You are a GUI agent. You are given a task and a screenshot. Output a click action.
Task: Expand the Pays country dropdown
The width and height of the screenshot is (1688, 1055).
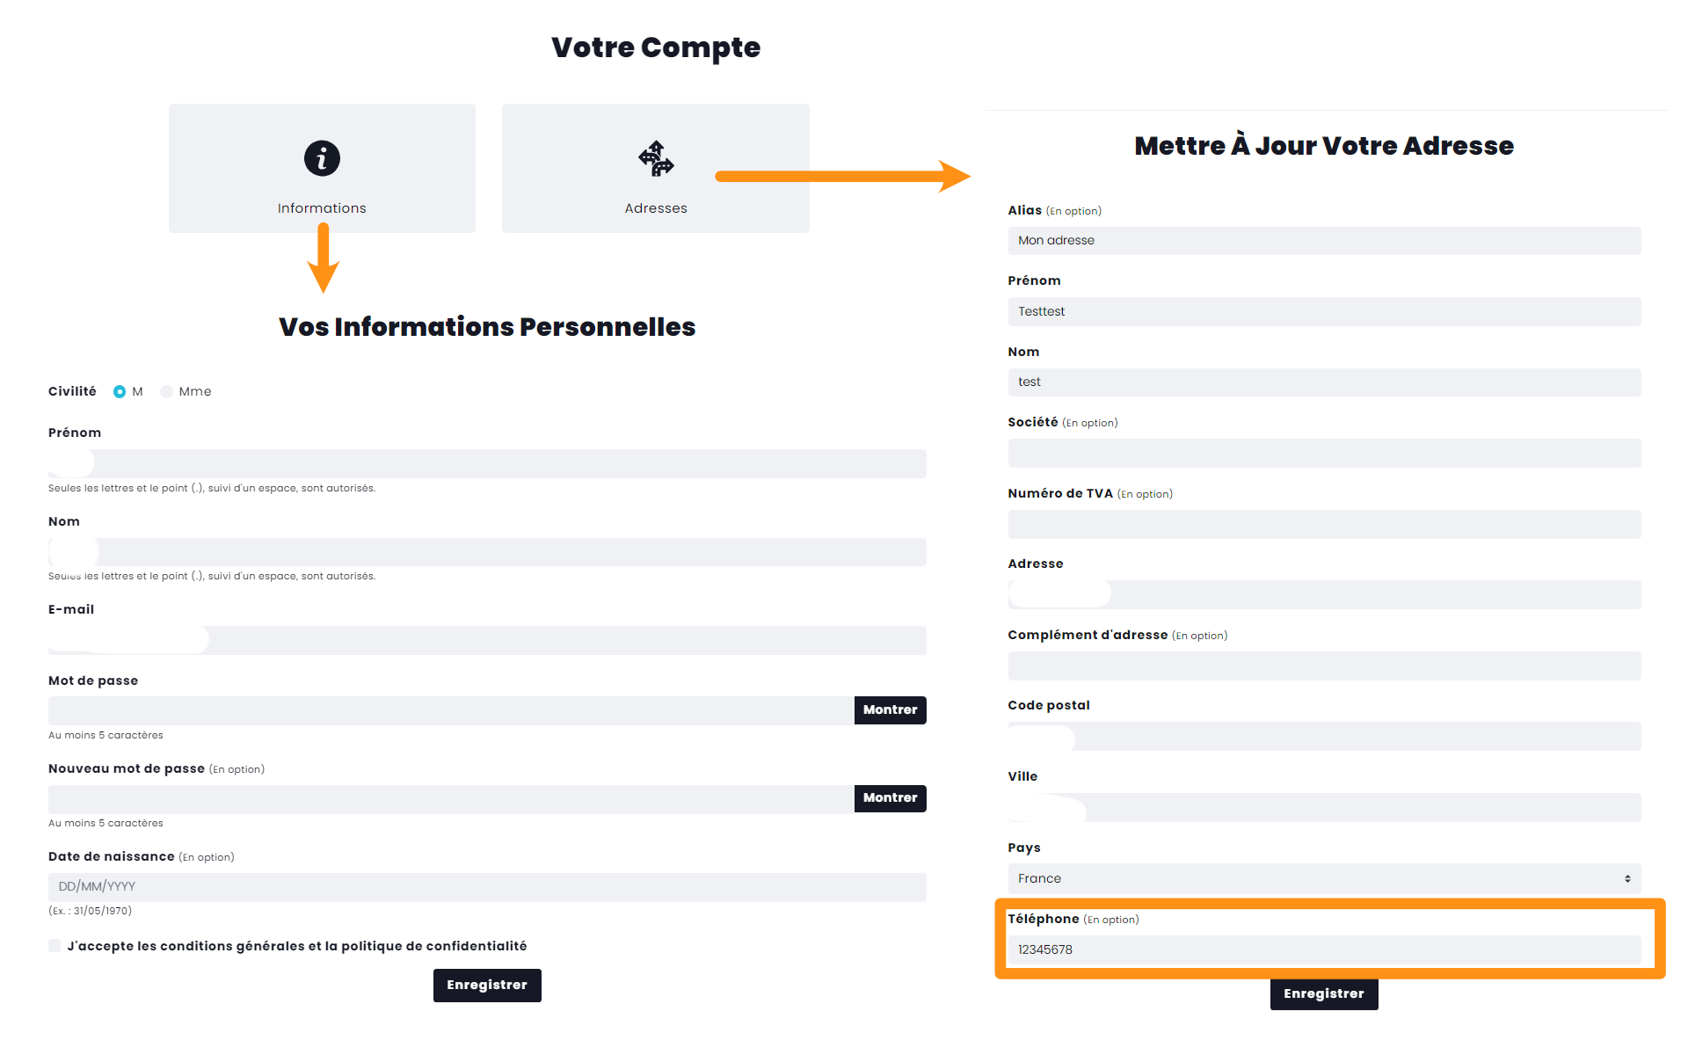pos(1324,878)
